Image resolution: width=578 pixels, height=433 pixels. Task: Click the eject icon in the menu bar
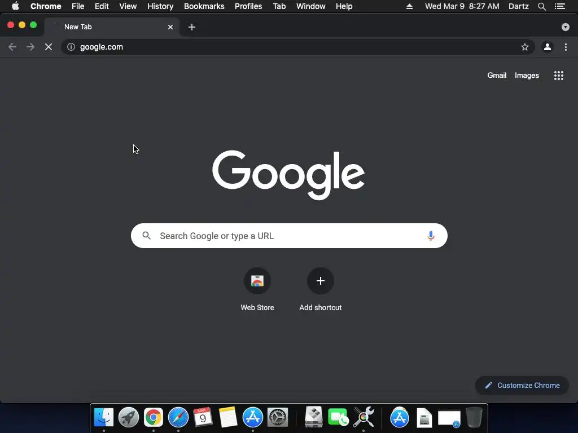pyautogui.click(x=409, y=6)
